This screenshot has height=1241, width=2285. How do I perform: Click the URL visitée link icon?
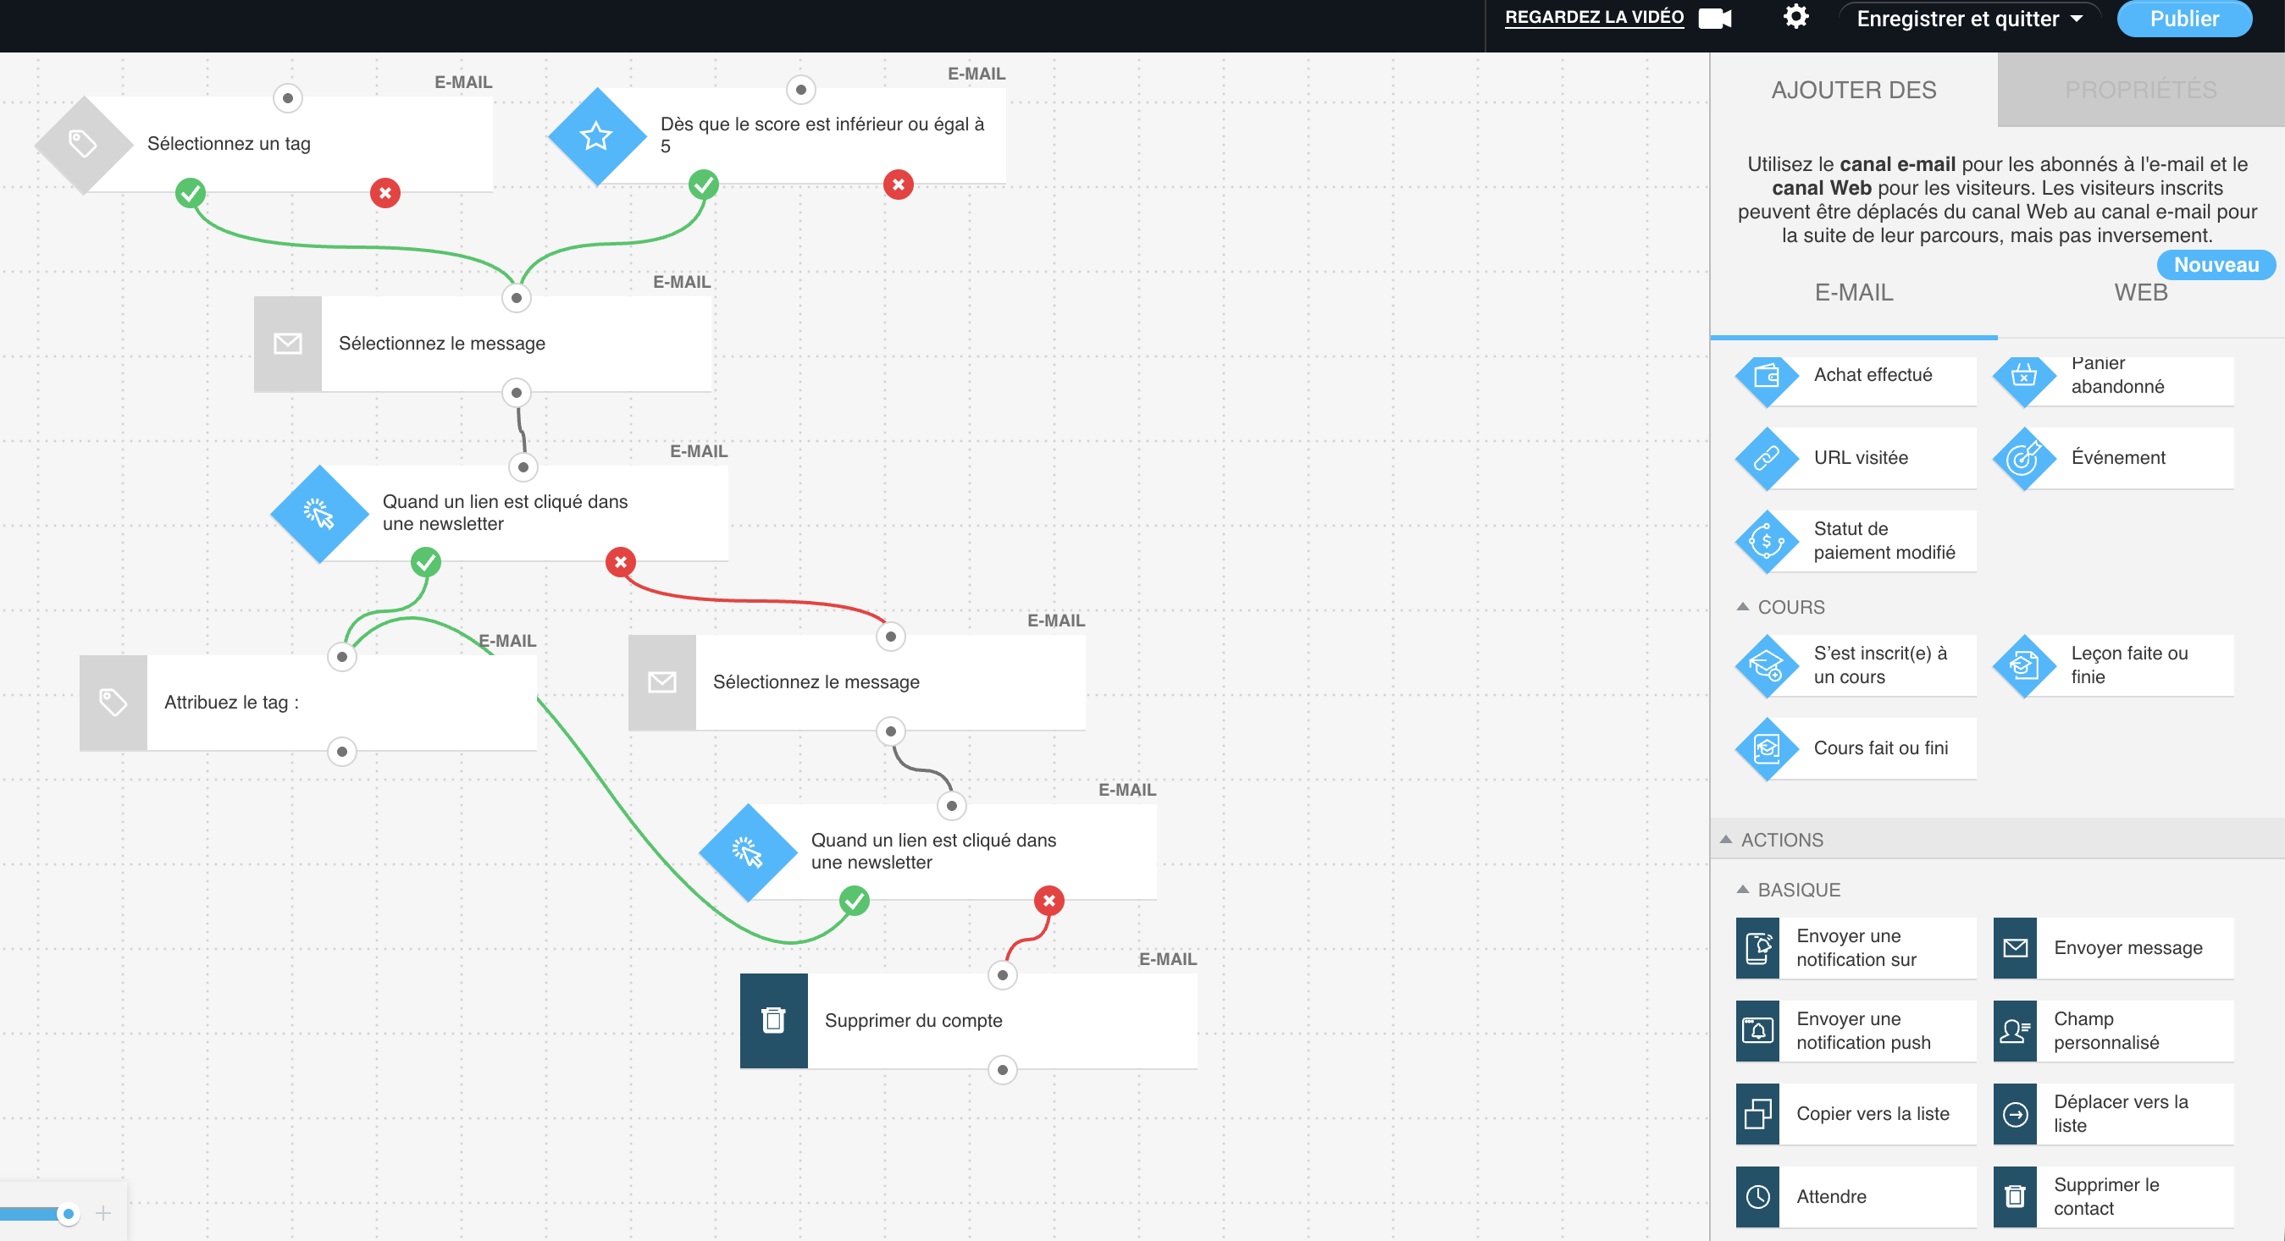click(1766, 458)
